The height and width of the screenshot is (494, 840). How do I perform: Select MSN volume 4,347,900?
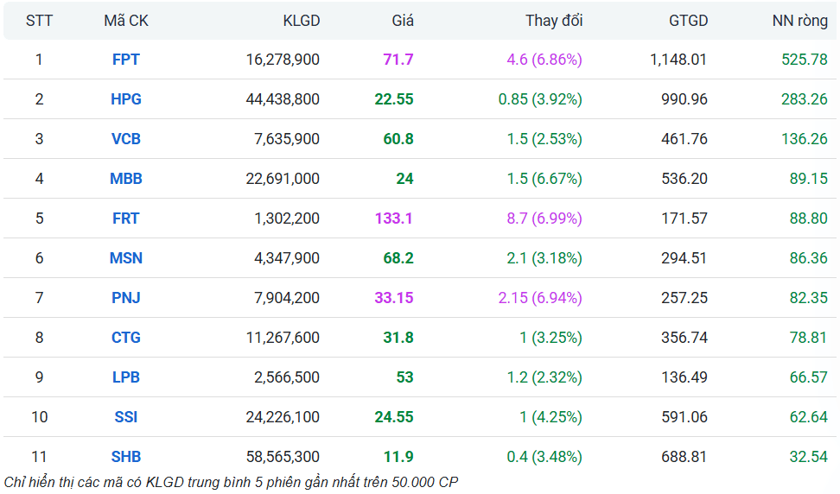287,258
